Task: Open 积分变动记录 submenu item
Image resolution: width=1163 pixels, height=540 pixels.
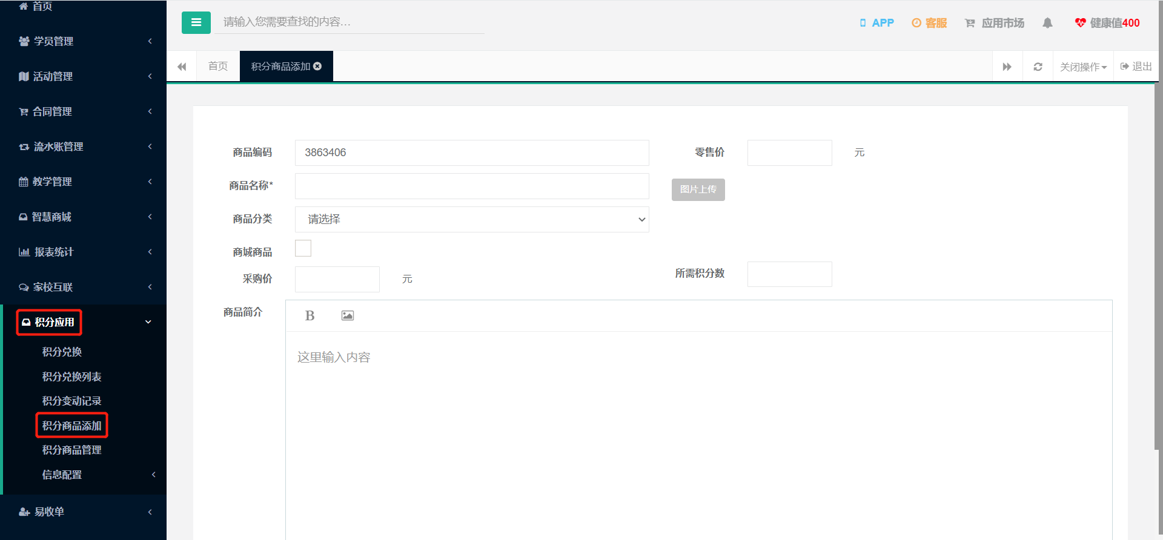Action: tap(71, 401)
